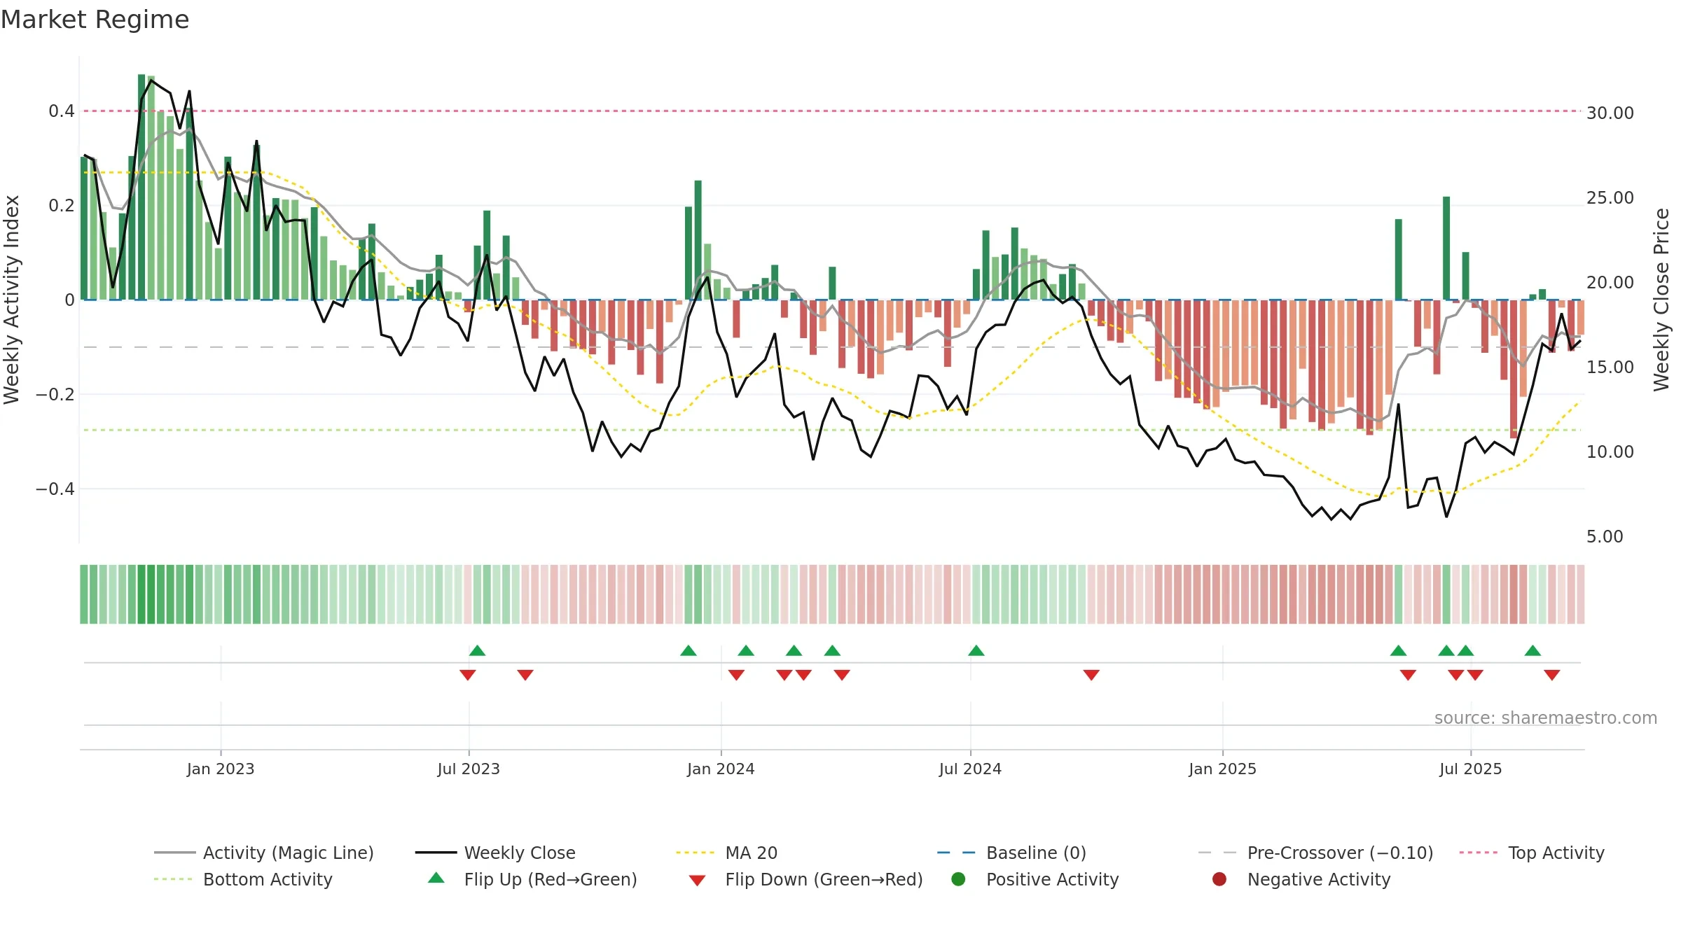Click the Market Regime chart title
Screen dimensions: 1681x945
coord(95,20)
